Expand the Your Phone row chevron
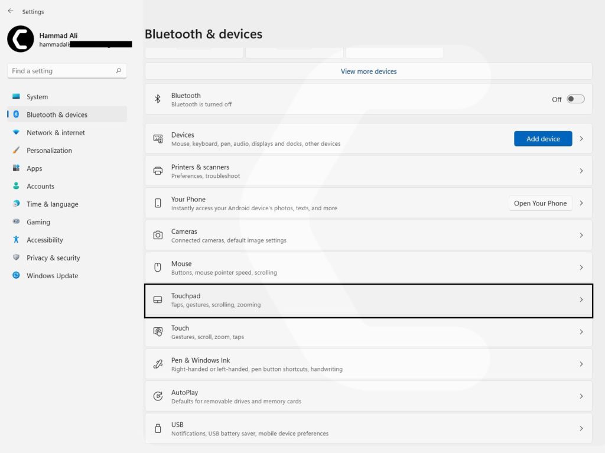This screenshot has width=605, height=453. coord(580,203)
